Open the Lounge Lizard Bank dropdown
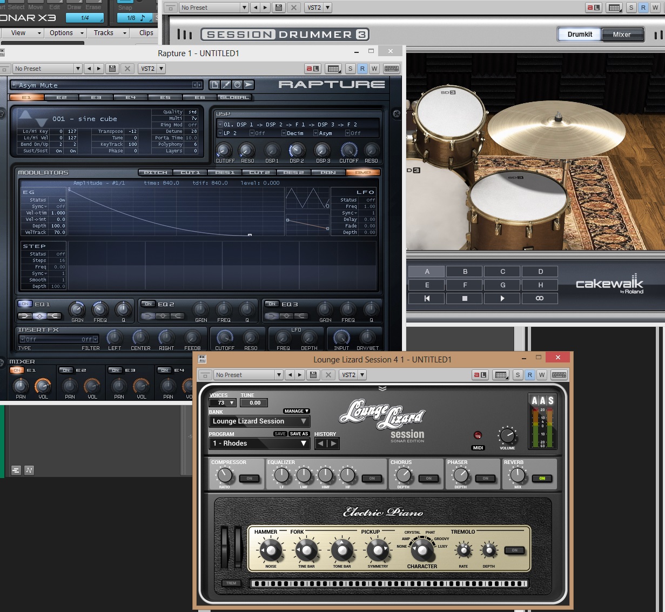The image size is (665, 612). click(x=259, y=421)
